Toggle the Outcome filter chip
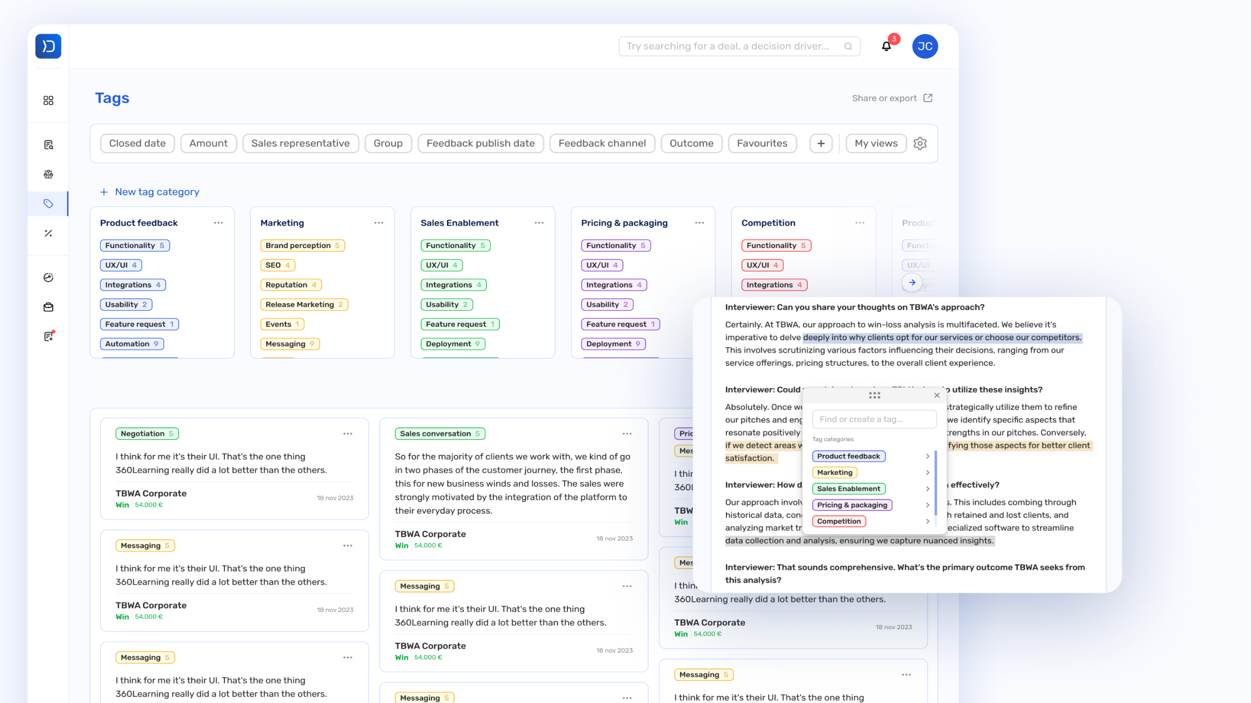The height and width of the screenshot is (703, 1251). pos(691,143)
